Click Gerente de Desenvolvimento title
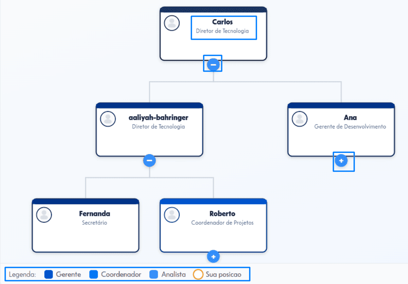Image resolution: width=408 pixels, height=284 pixels. (x=350, y=127)
